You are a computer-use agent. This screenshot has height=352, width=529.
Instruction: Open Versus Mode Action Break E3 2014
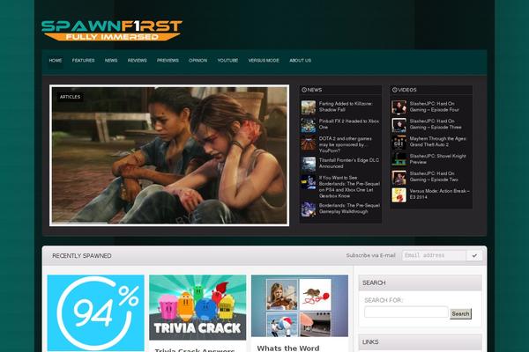pyautogui.click(x=439, y=194)
